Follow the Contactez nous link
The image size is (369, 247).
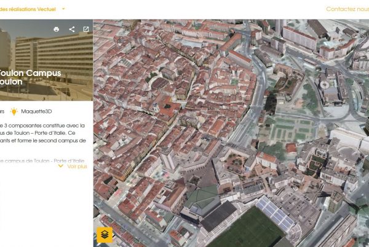tap(347, 9)
